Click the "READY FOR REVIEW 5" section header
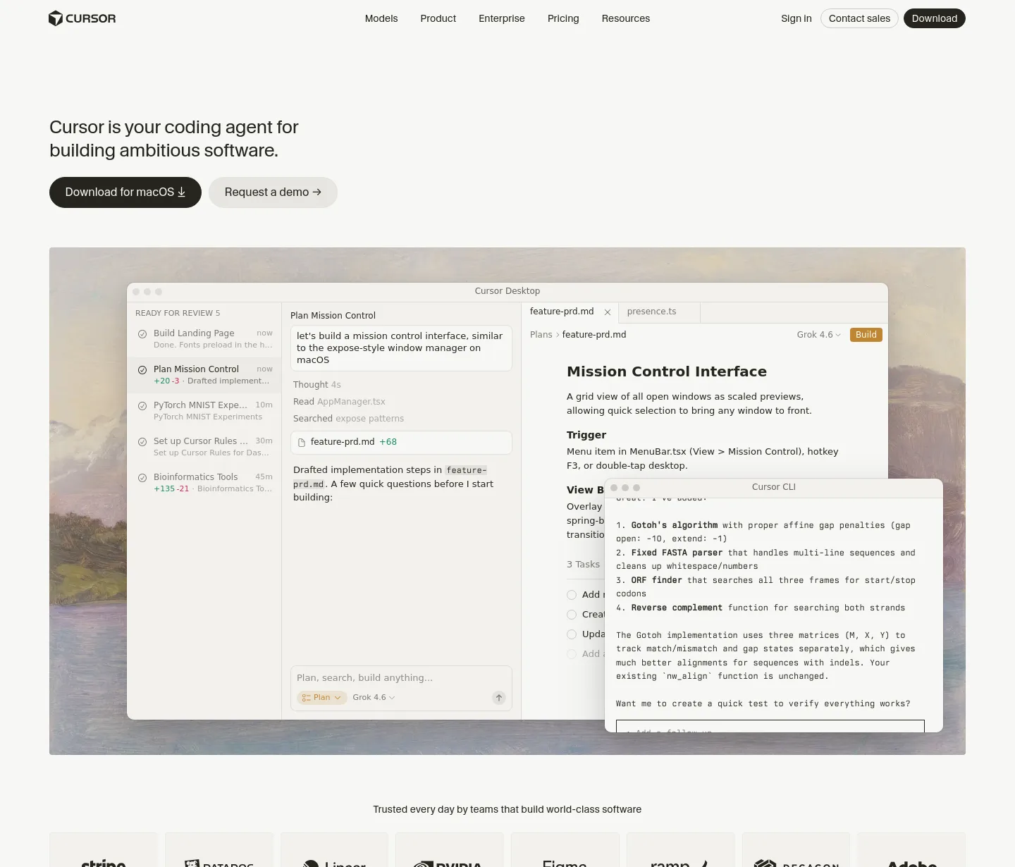The height and width of the screenshot is (867, 1015). click(x=178, y=313)
